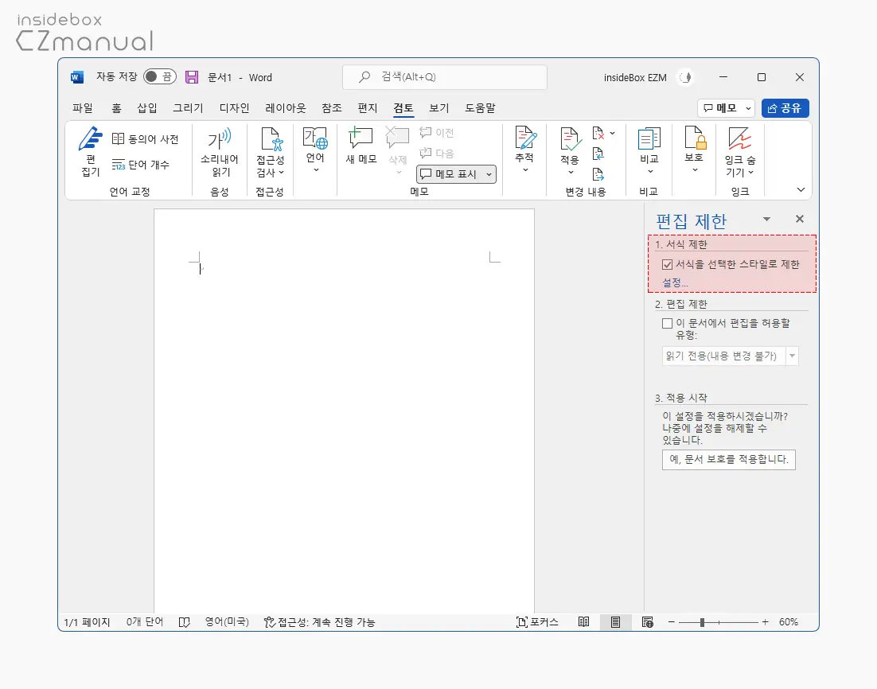
Task: Open the 편집 제한 pane options arrow
Action: tap(767, 220)
